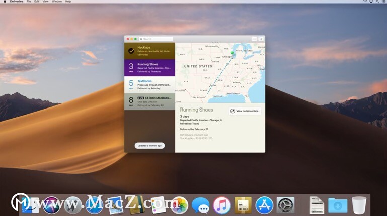387x216 pixels.
Task: Open the Window menu
Action: 57,1
